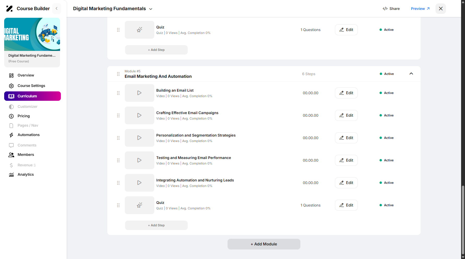Toggle Active status of Module #5
465x259 pixels.
[387, 74]
